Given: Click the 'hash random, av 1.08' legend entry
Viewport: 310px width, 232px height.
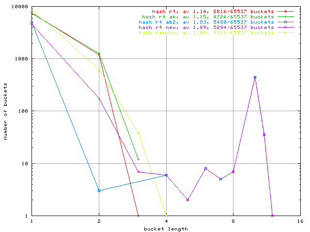Looking at the screenshot, I should pos(206,33).
